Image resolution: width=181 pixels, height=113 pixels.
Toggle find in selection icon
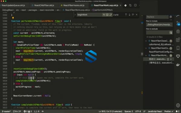[x=133, y=15]
